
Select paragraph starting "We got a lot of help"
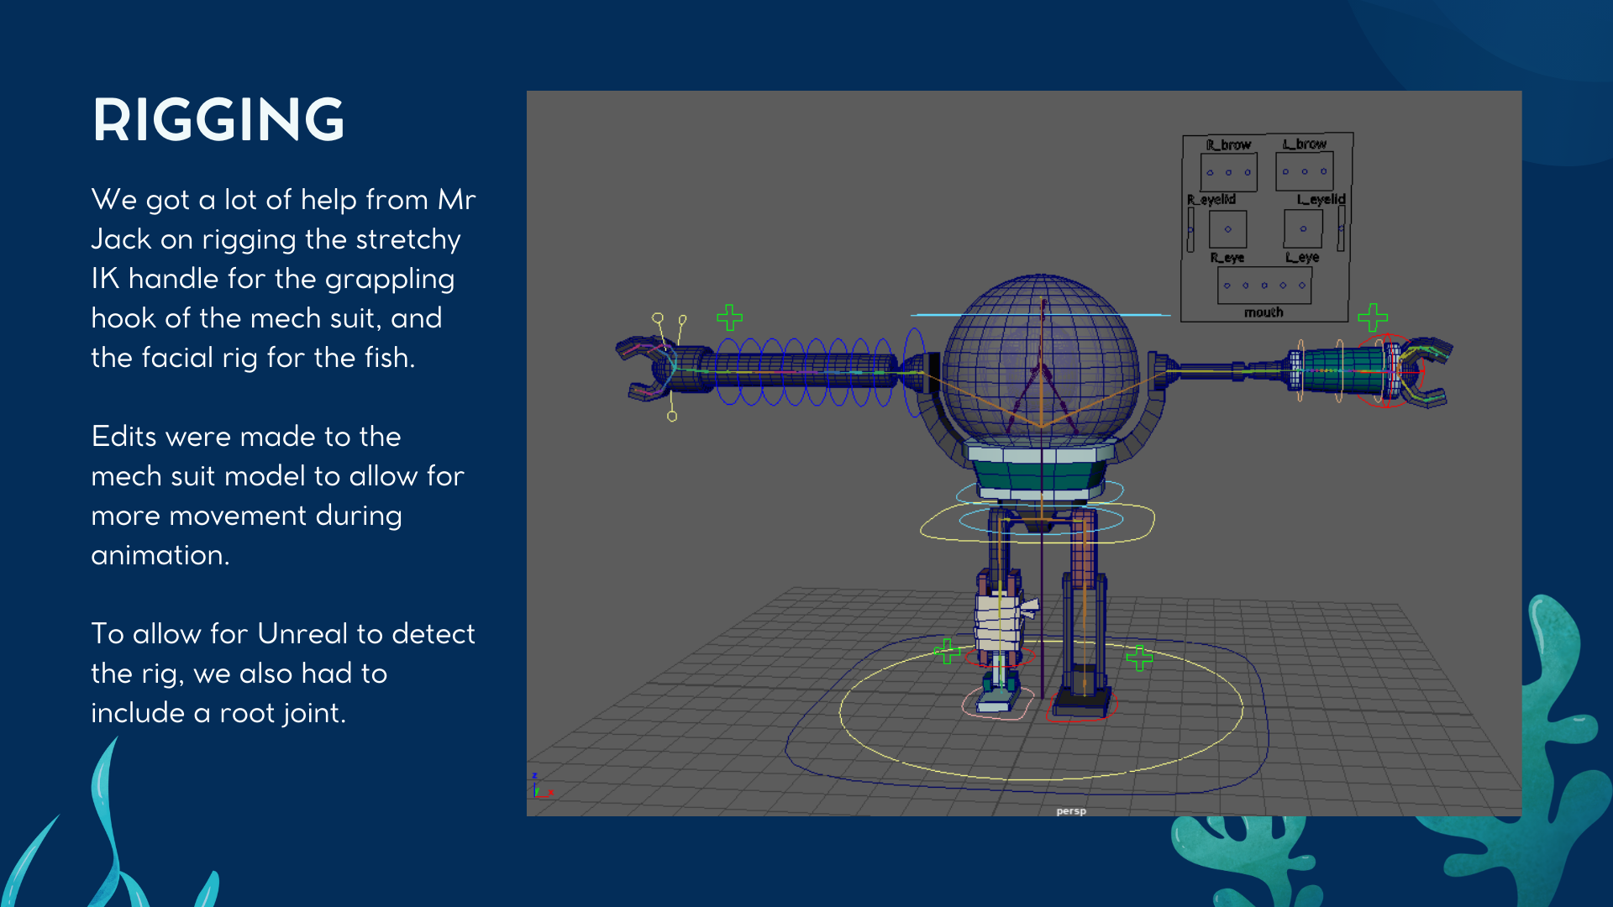pyautogui.click(x=283, y=278)
